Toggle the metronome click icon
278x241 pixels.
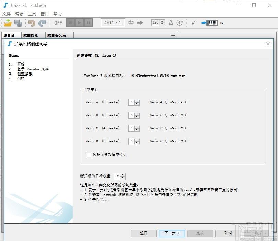click(x=171, y=23)
